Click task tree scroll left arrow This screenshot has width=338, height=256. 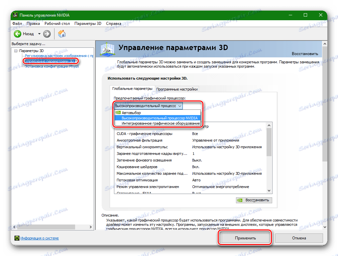14,227
